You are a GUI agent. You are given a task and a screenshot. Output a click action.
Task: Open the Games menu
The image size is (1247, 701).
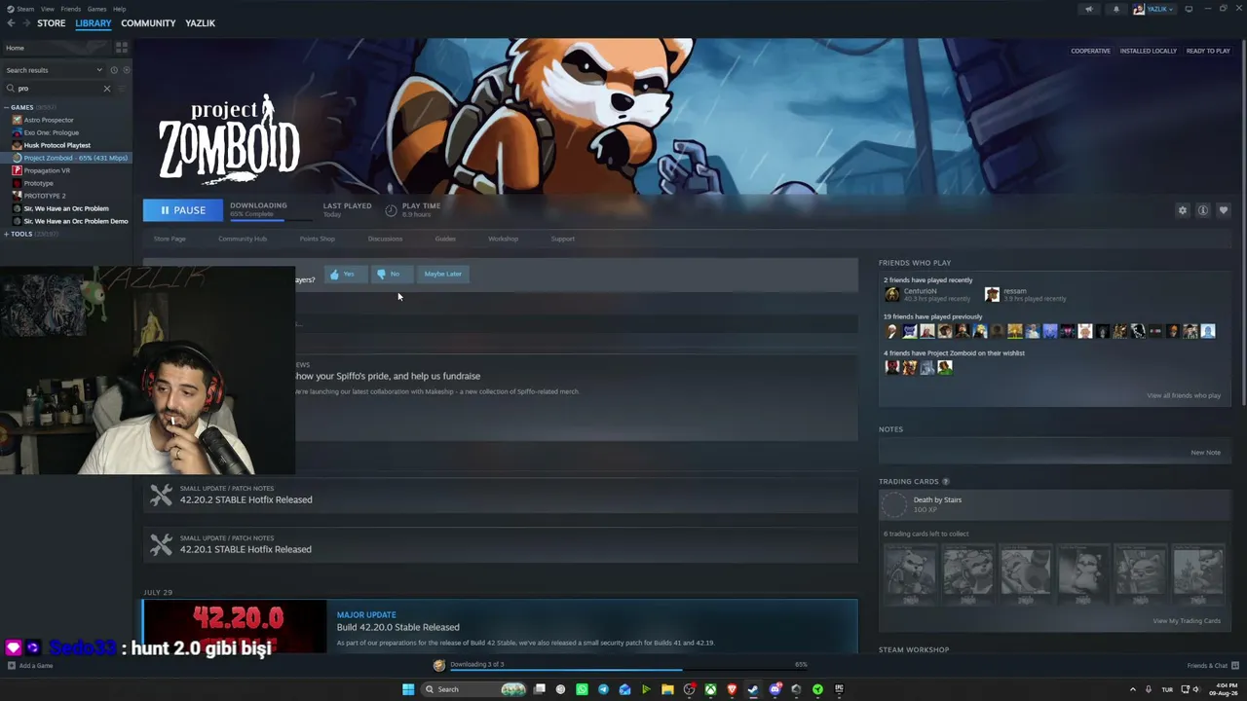[96, 9]
